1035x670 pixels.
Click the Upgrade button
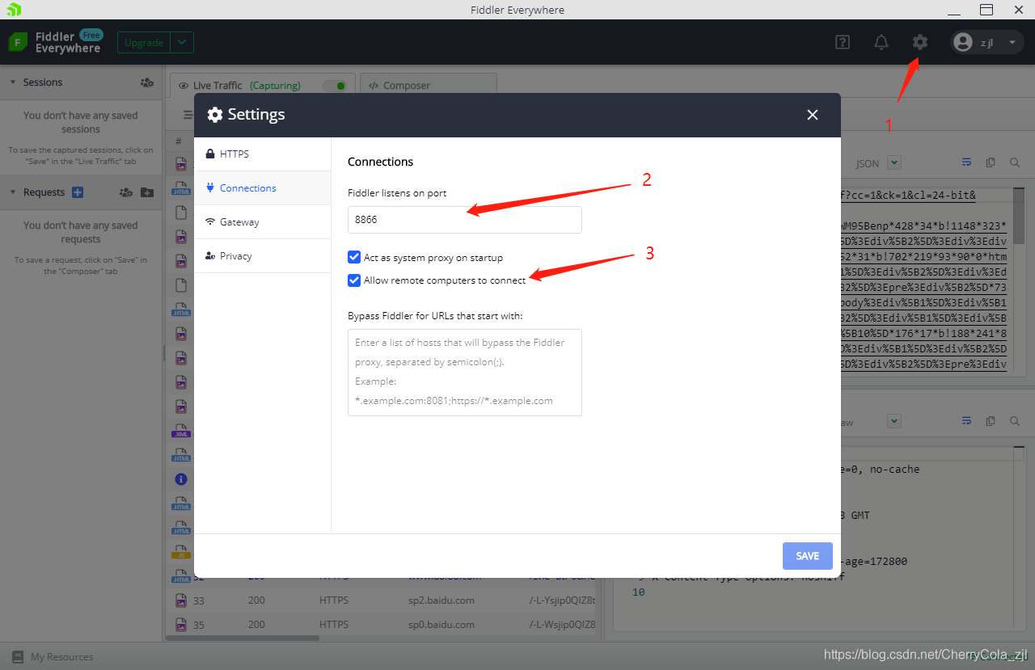click(144, 43)
